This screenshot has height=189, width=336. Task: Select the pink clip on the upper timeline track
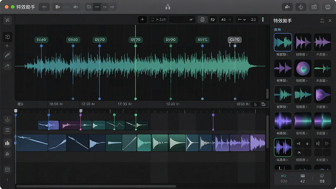pos(70,125)
